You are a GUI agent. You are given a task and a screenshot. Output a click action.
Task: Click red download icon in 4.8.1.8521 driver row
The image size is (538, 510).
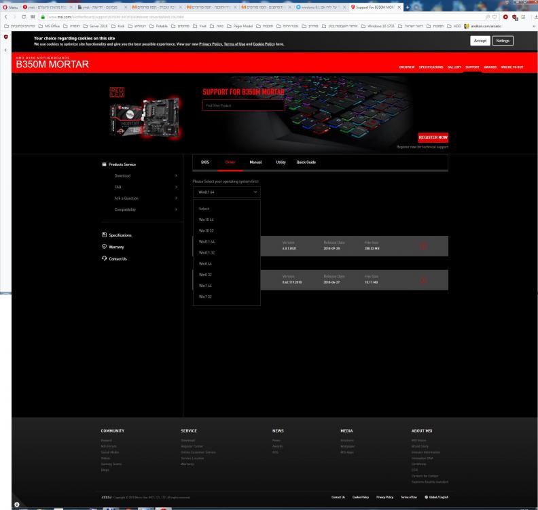pos(423,246)
